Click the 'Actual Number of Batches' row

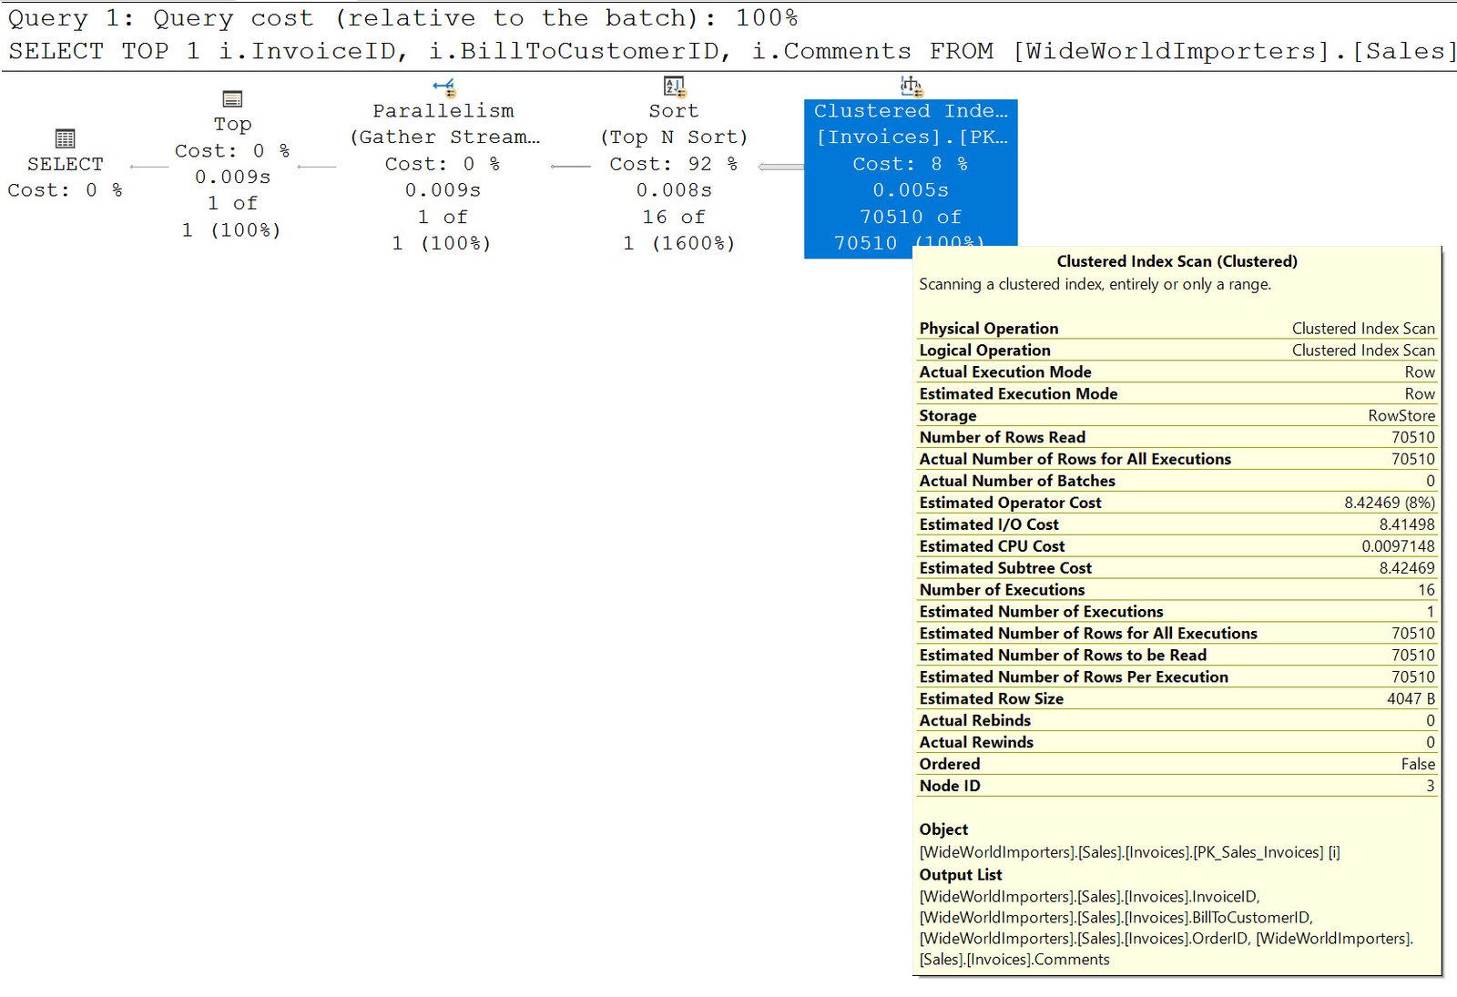point(1177,482)
